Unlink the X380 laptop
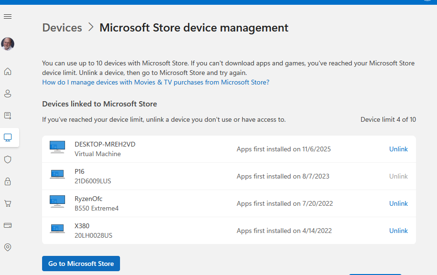This screenshot has width=437, height=275. [x=398, y=231]
